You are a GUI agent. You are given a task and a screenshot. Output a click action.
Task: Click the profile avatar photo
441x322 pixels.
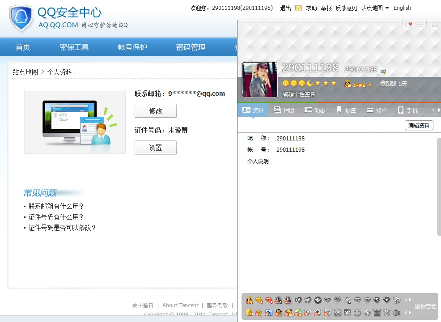[x=260, y=80]
